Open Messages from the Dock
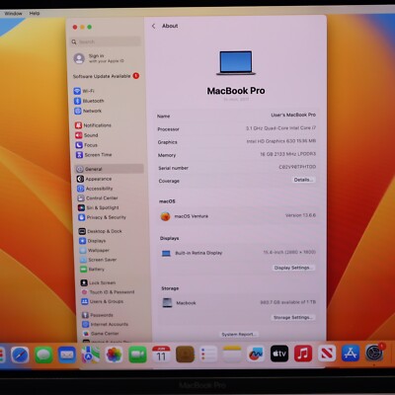This screenshot has width=395, height=395. point(43,355)
